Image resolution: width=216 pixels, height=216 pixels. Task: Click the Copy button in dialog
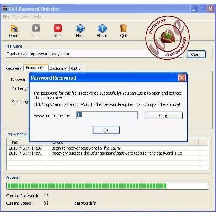click(x=163, y=115)
